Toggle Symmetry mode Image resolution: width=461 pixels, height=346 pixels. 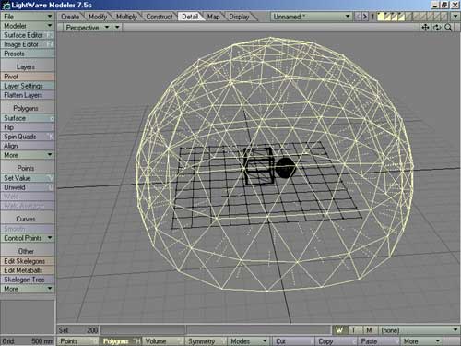[206, 341]
